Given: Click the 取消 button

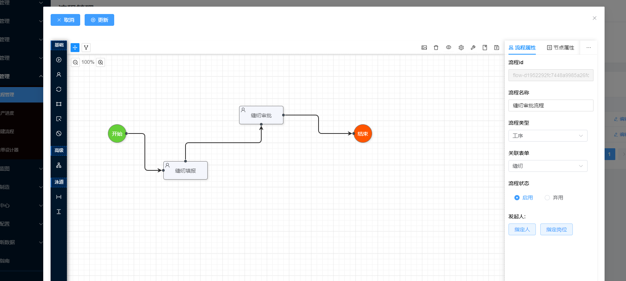Looking at the screenshot, I should tap(65, 20).
